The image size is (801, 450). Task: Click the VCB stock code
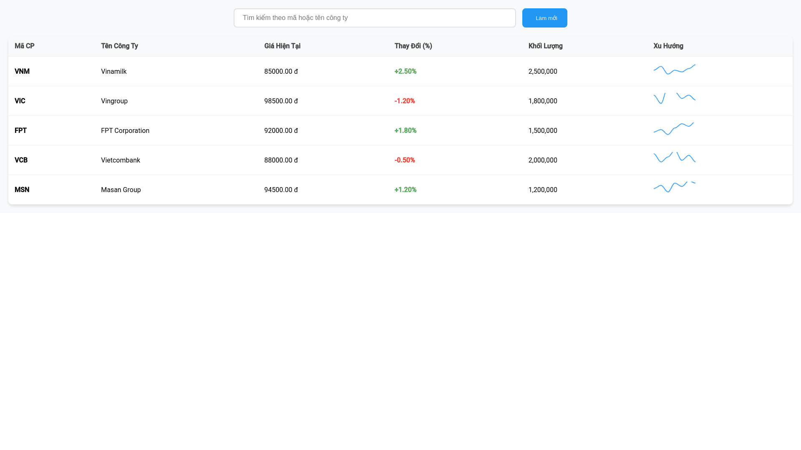21,160
